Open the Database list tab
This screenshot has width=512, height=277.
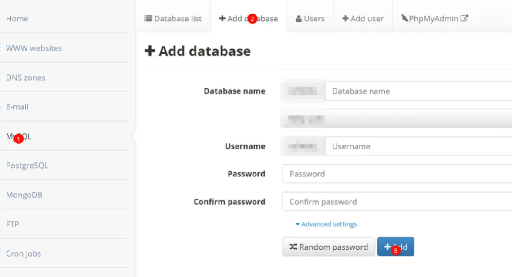173,19
